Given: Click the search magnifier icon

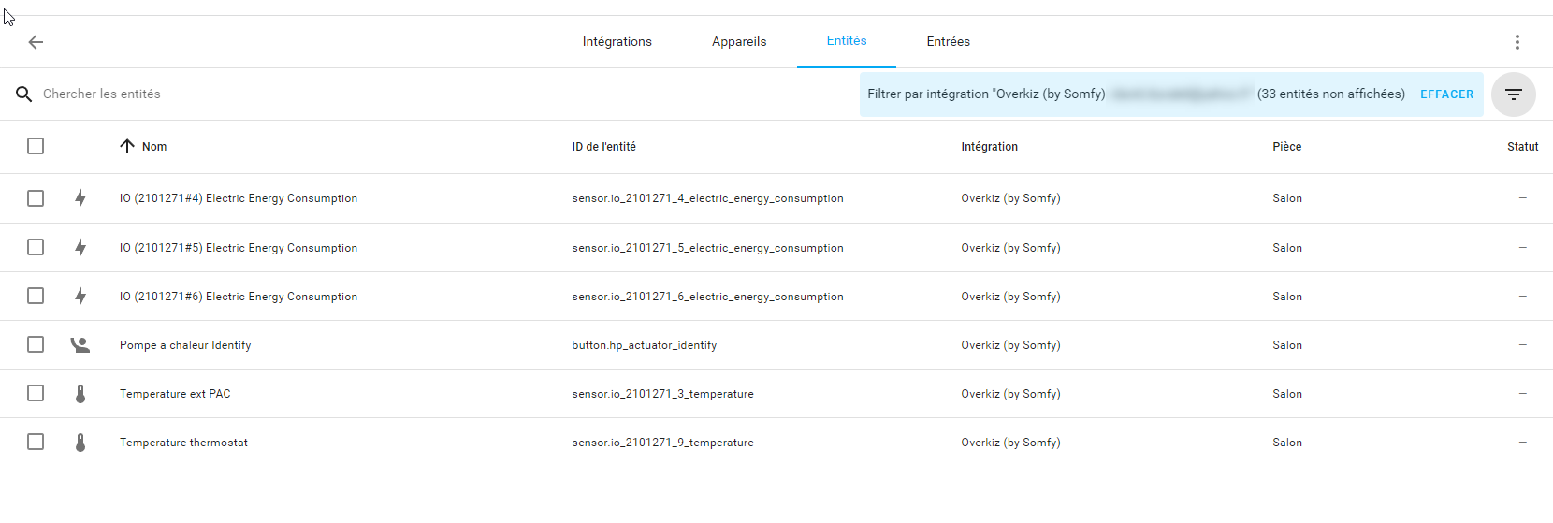Looking at the screenshot, I should (24, 94).
